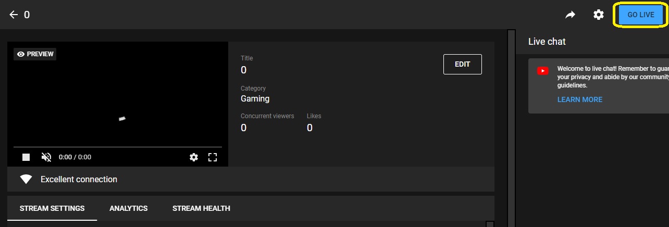This screenshot has width=669, height=227.
Task: Open the player settings gear
Action: (194, 157)
